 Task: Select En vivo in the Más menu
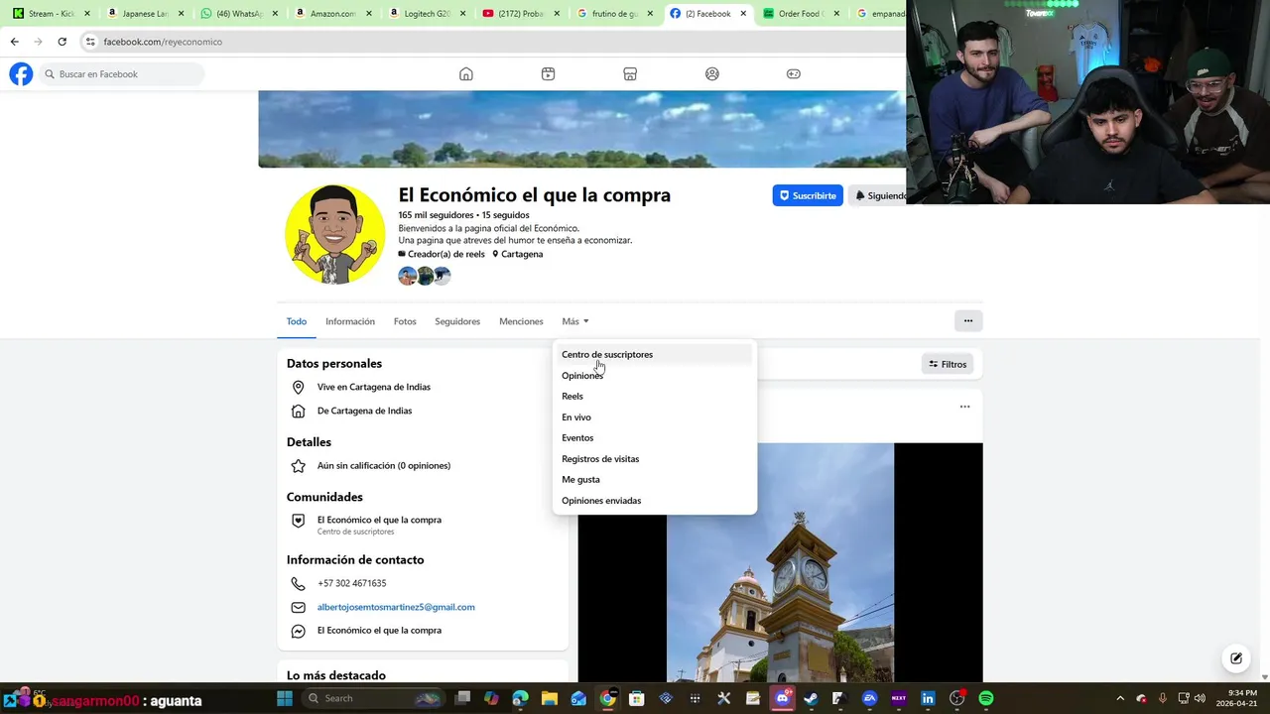[x=654, y=416]
